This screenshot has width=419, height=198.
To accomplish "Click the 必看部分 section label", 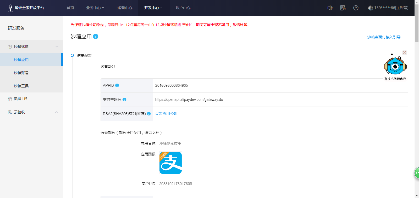I will tap(108, 66).
